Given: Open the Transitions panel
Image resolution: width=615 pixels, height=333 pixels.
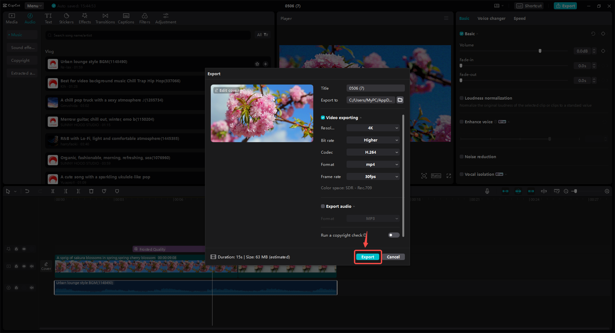Looking at the screenshot, I should (x=105, y=18).
